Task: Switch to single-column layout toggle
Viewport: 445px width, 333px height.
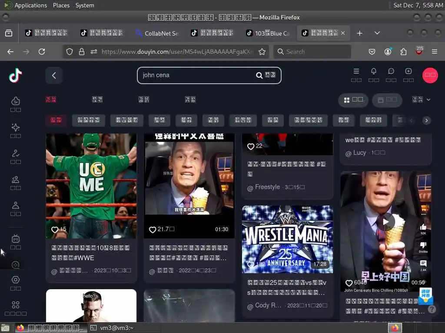Action: (387, 100)
